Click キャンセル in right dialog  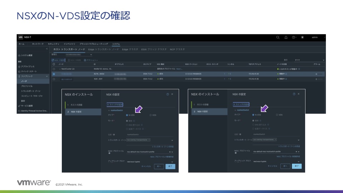click(272, 166)
